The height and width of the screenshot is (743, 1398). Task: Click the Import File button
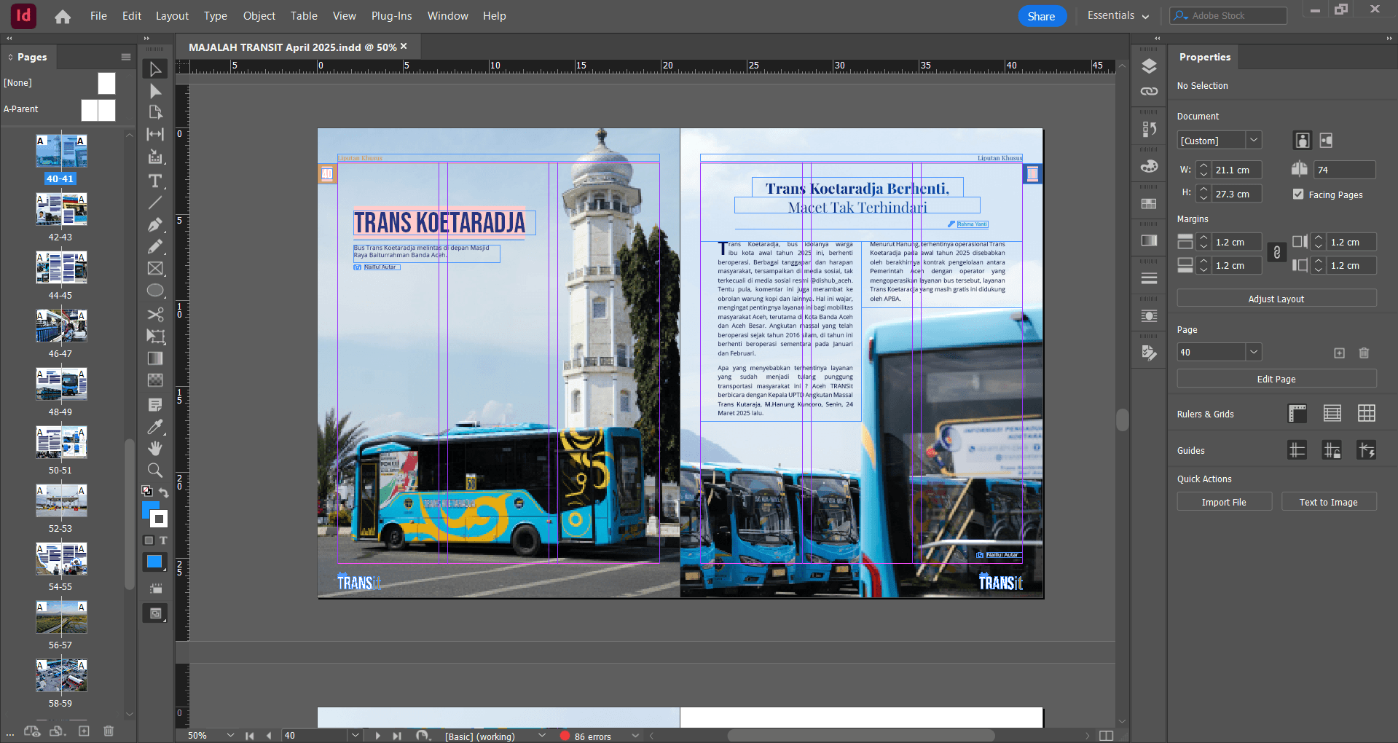point(1224,502)
